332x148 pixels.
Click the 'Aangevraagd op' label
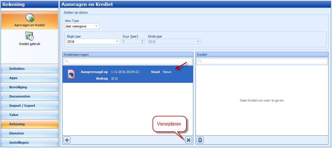(x=94, y=72)
